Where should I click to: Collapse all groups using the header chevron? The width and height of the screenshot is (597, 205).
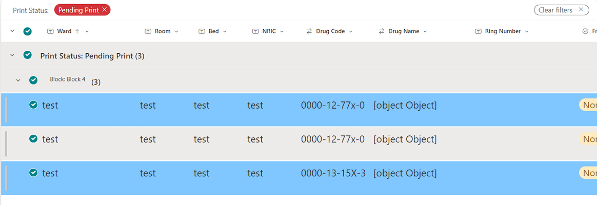tap(12, 31)
